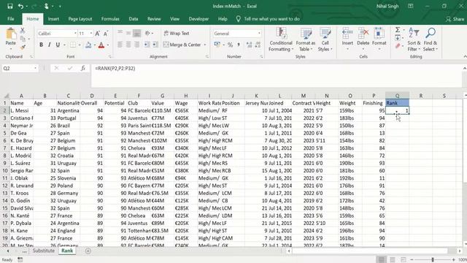
Task: Select Middle Align icon
Action: (128, 34)
